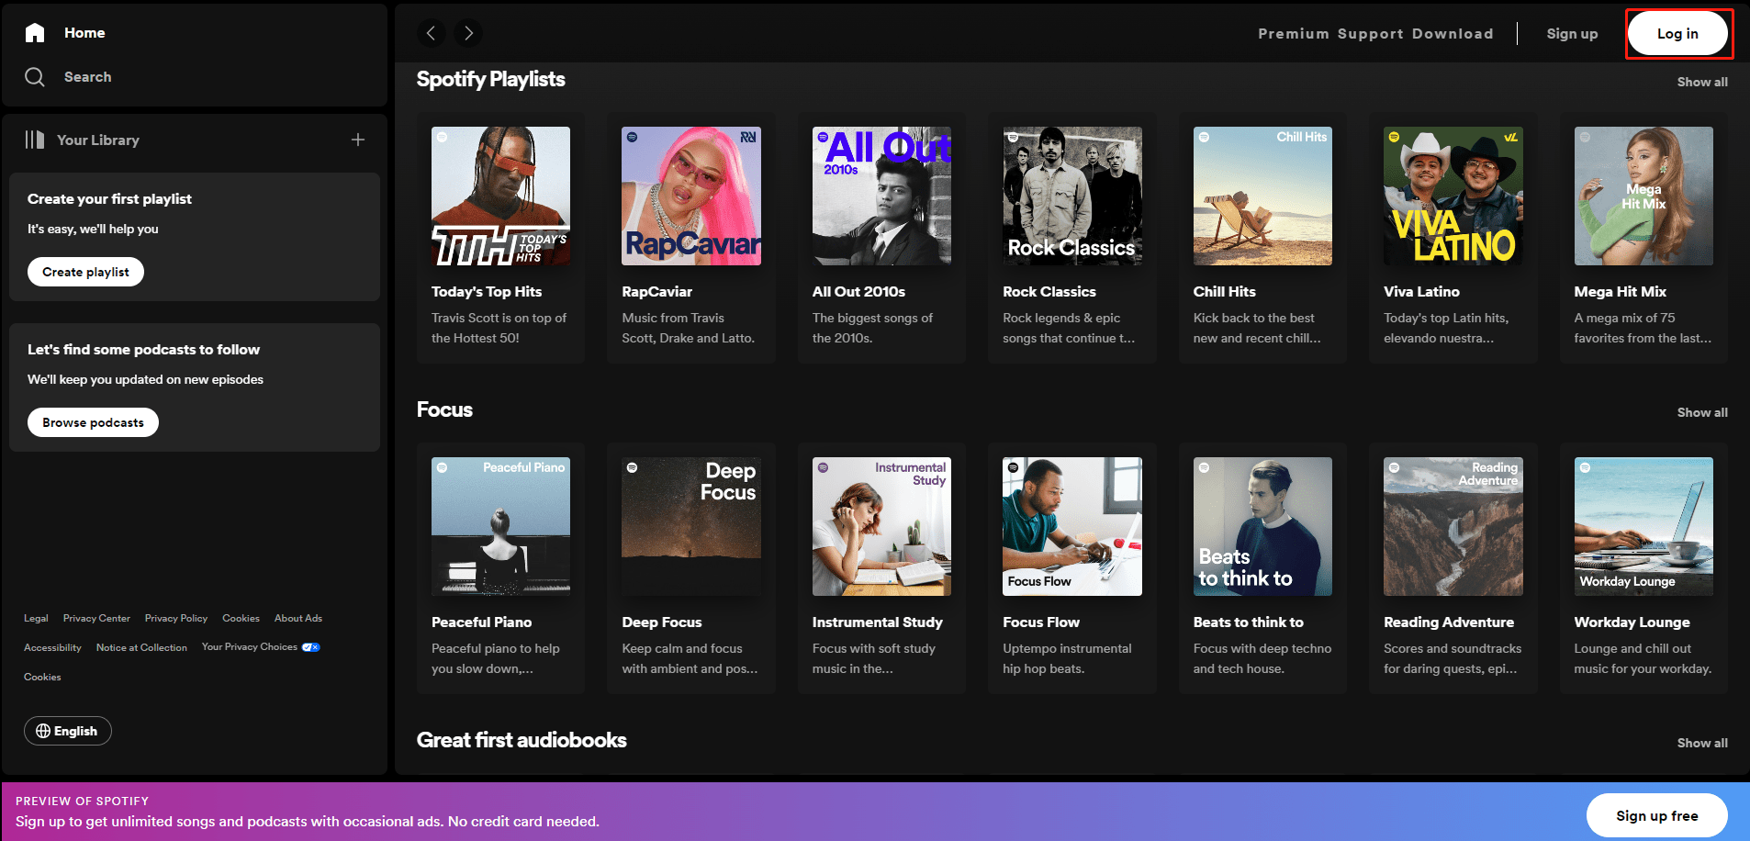The height and width of the screenshot is (841, 1750).
Task: Open the Download link
Action: point(1453,34)
